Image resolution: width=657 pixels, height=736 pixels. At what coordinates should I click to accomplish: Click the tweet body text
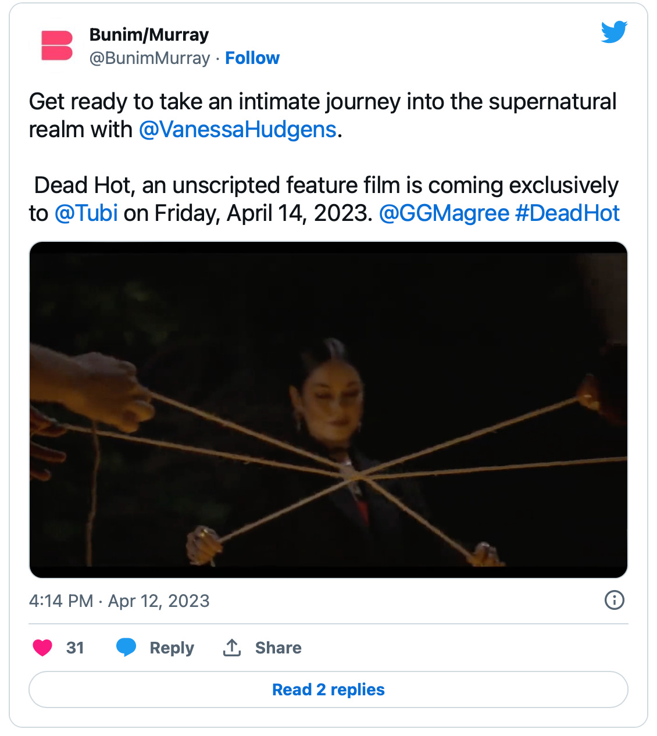323,102
